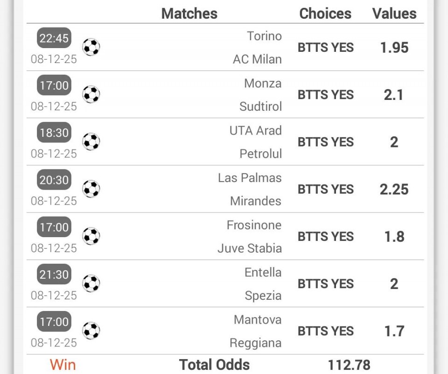Select the soccer ball next to Las Palmas
The height and width of the screenshot is (374, 448).
point(91,189)
